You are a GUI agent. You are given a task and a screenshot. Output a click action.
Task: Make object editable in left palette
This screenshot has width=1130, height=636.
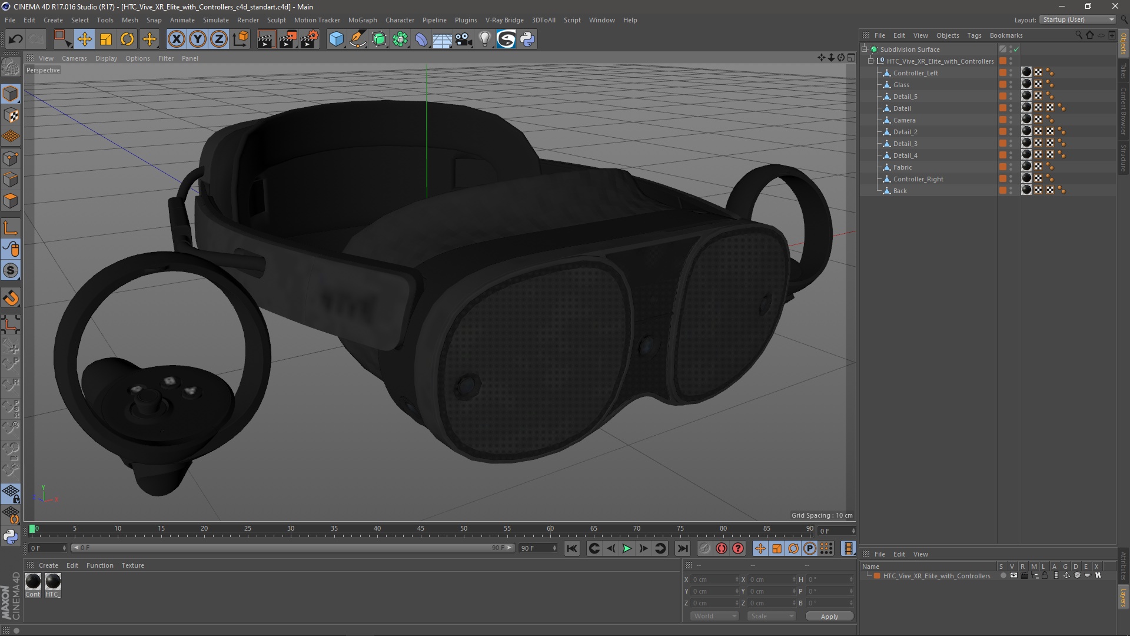point(11,67)
